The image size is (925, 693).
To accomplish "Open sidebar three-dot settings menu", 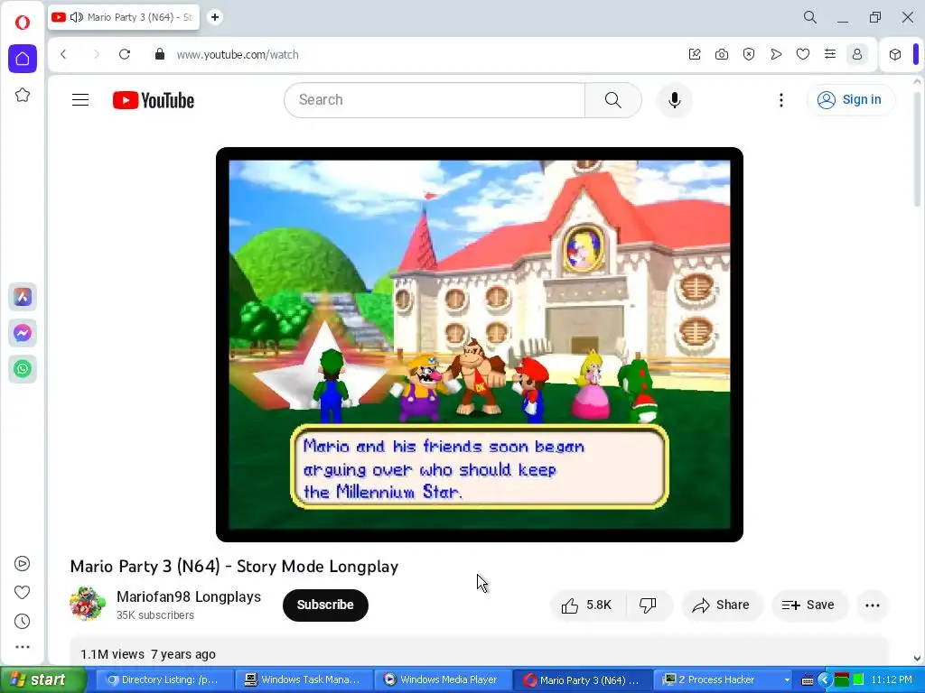I will click(22, 647).
